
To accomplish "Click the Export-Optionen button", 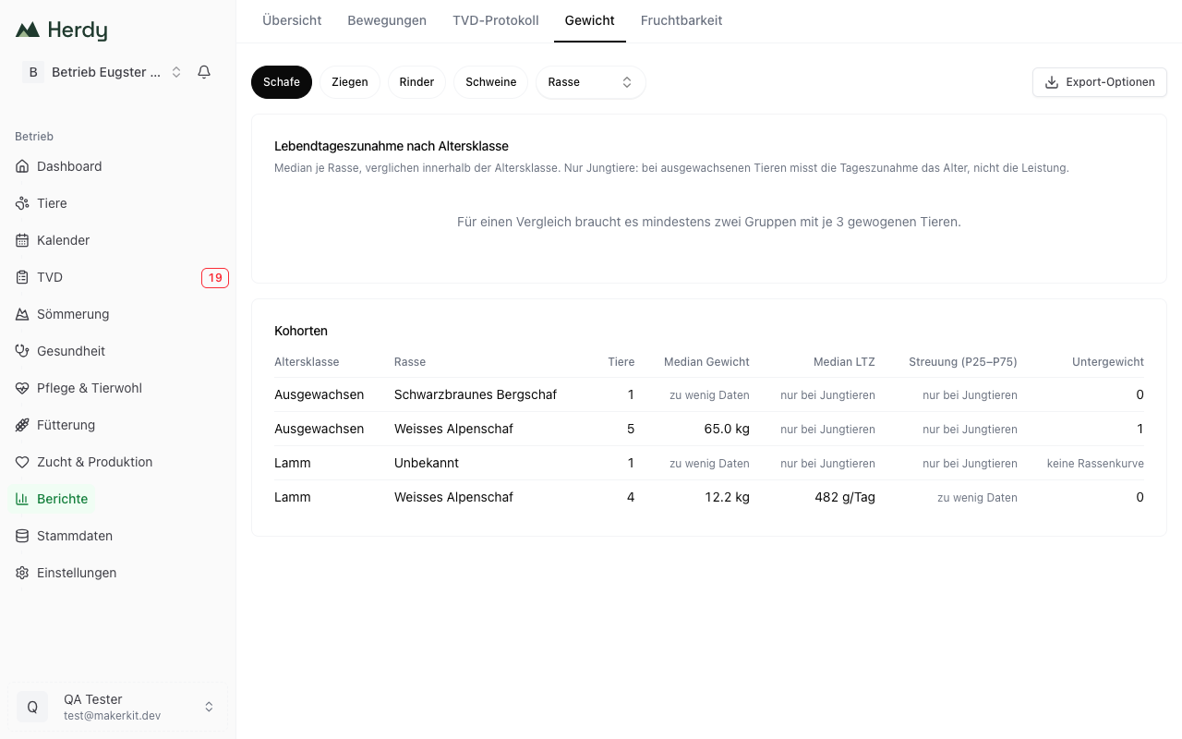I will (1100, 82).
